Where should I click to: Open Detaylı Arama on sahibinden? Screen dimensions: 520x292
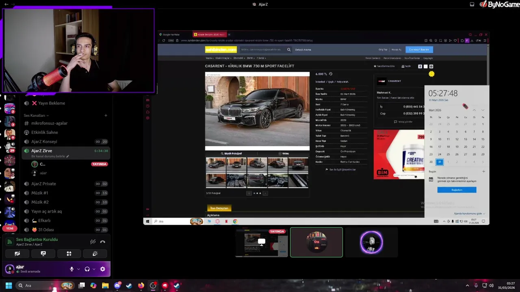coord(303,49)
